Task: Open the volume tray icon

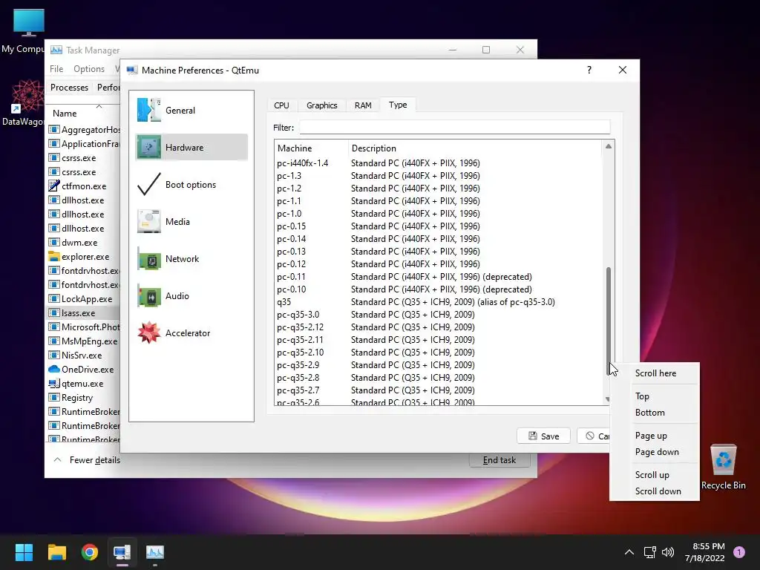Action: coord(668,552)
